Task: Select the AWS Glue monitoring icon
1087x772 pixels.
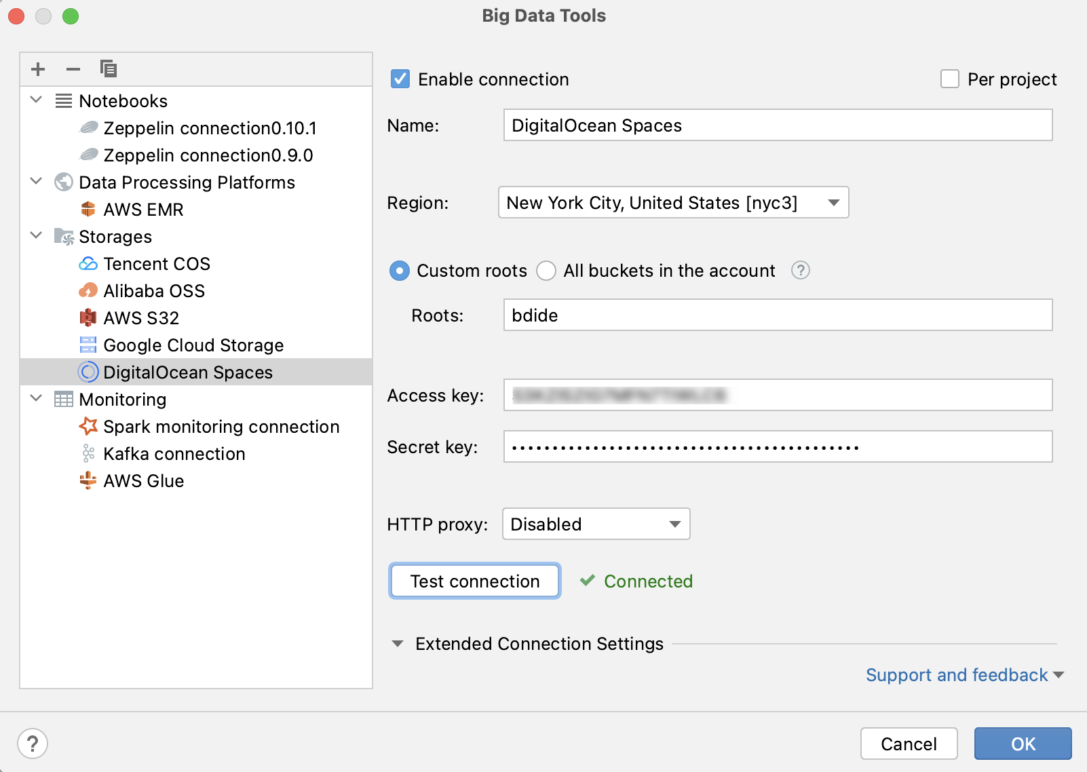Action: 88,480
